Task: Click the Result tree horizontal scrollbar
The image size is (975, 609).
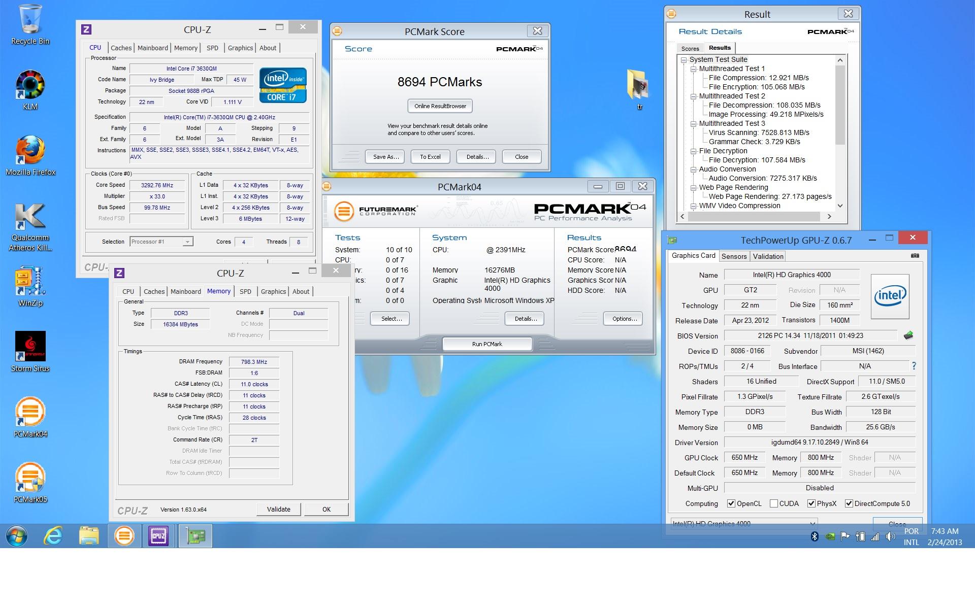Action: [755, 217]
